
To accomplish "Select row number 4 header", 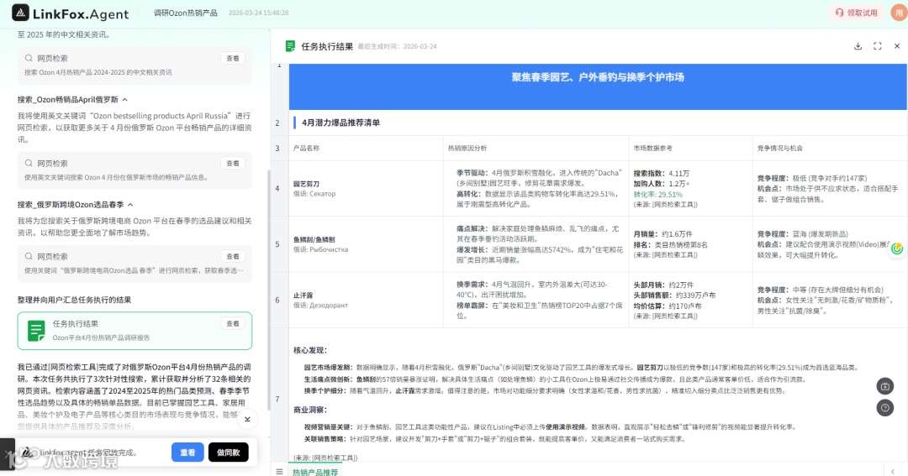I will pyautogui.click(x=277, y=189).
